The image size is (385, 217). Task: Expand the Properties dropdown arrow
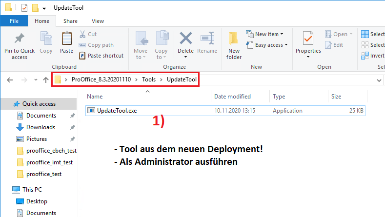(308, 57)
